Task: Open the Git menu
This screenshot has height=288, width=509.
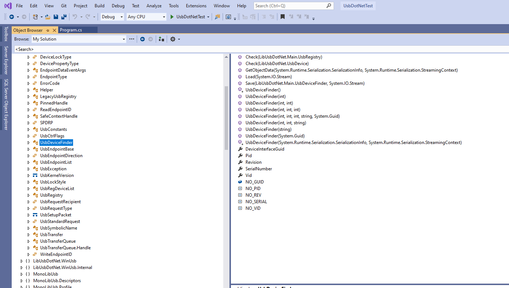Action: (x=64, y=5)
